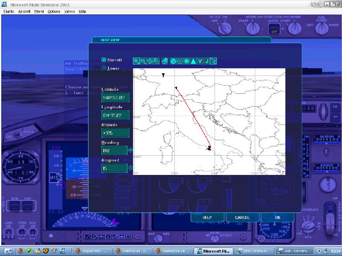The image size is (342, 256).
Task: Click the aircraft marker on the map
Action: [209, 148]
